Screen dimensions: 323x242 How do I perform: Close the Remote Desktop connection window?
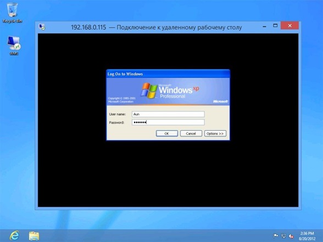coord(289,25)
